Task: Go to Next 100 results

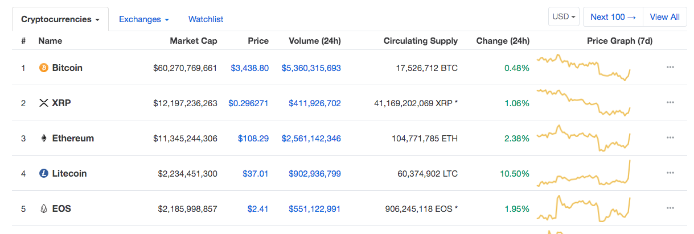Action: 613,16
